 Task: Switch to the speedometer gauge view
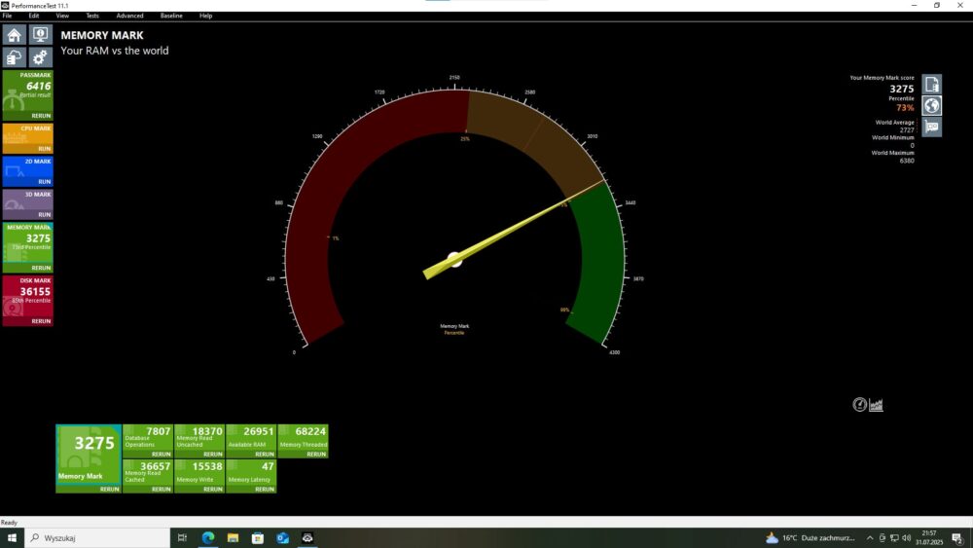[859, 405]
